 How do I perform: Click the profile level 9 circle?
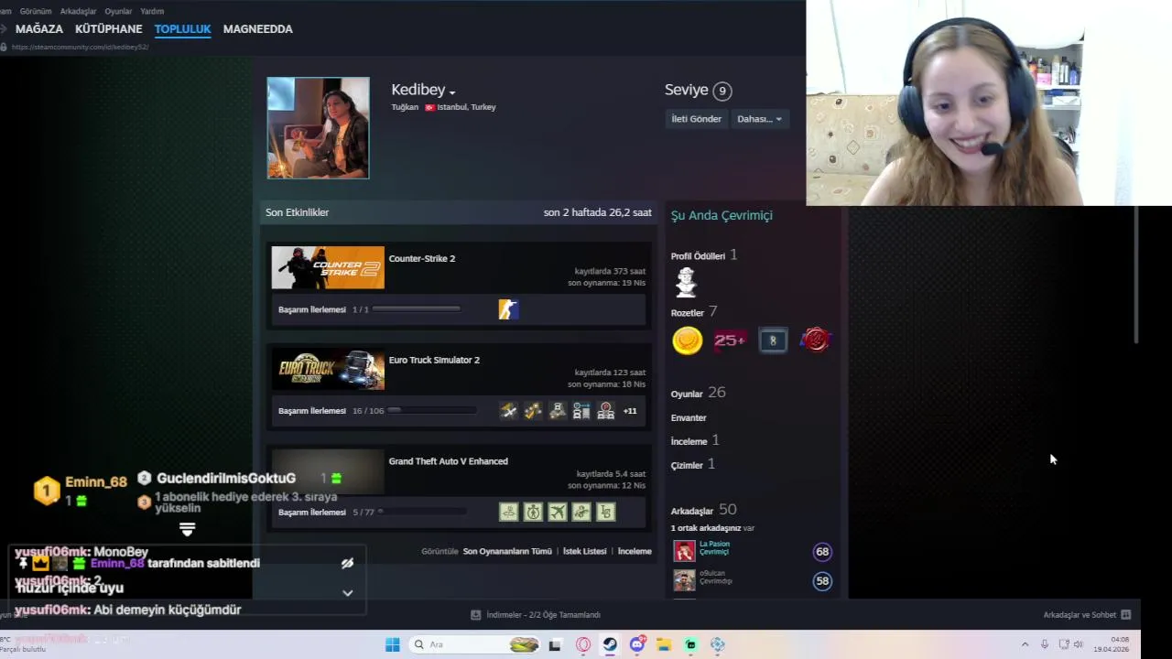coord(722,91)
